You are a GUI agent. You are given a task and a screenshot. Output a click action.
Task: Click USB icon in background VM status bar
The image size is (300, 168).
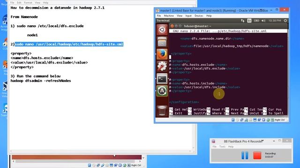coord(103,165)
